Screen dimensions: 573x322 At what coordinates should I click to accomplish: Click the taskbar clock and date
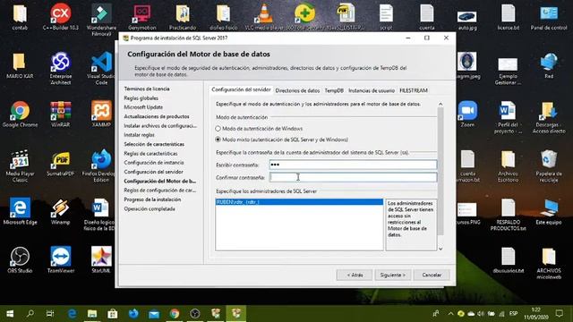(536, 314)
